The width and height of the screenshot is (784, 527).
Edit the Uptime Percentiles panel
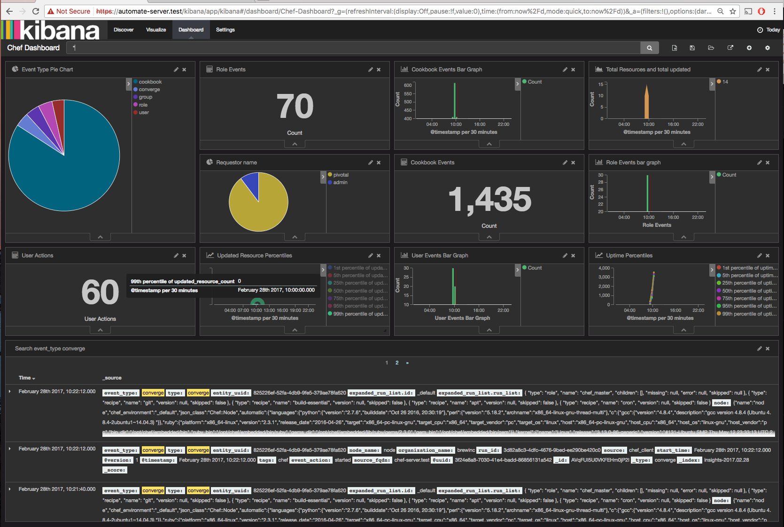tap(760, 256)
